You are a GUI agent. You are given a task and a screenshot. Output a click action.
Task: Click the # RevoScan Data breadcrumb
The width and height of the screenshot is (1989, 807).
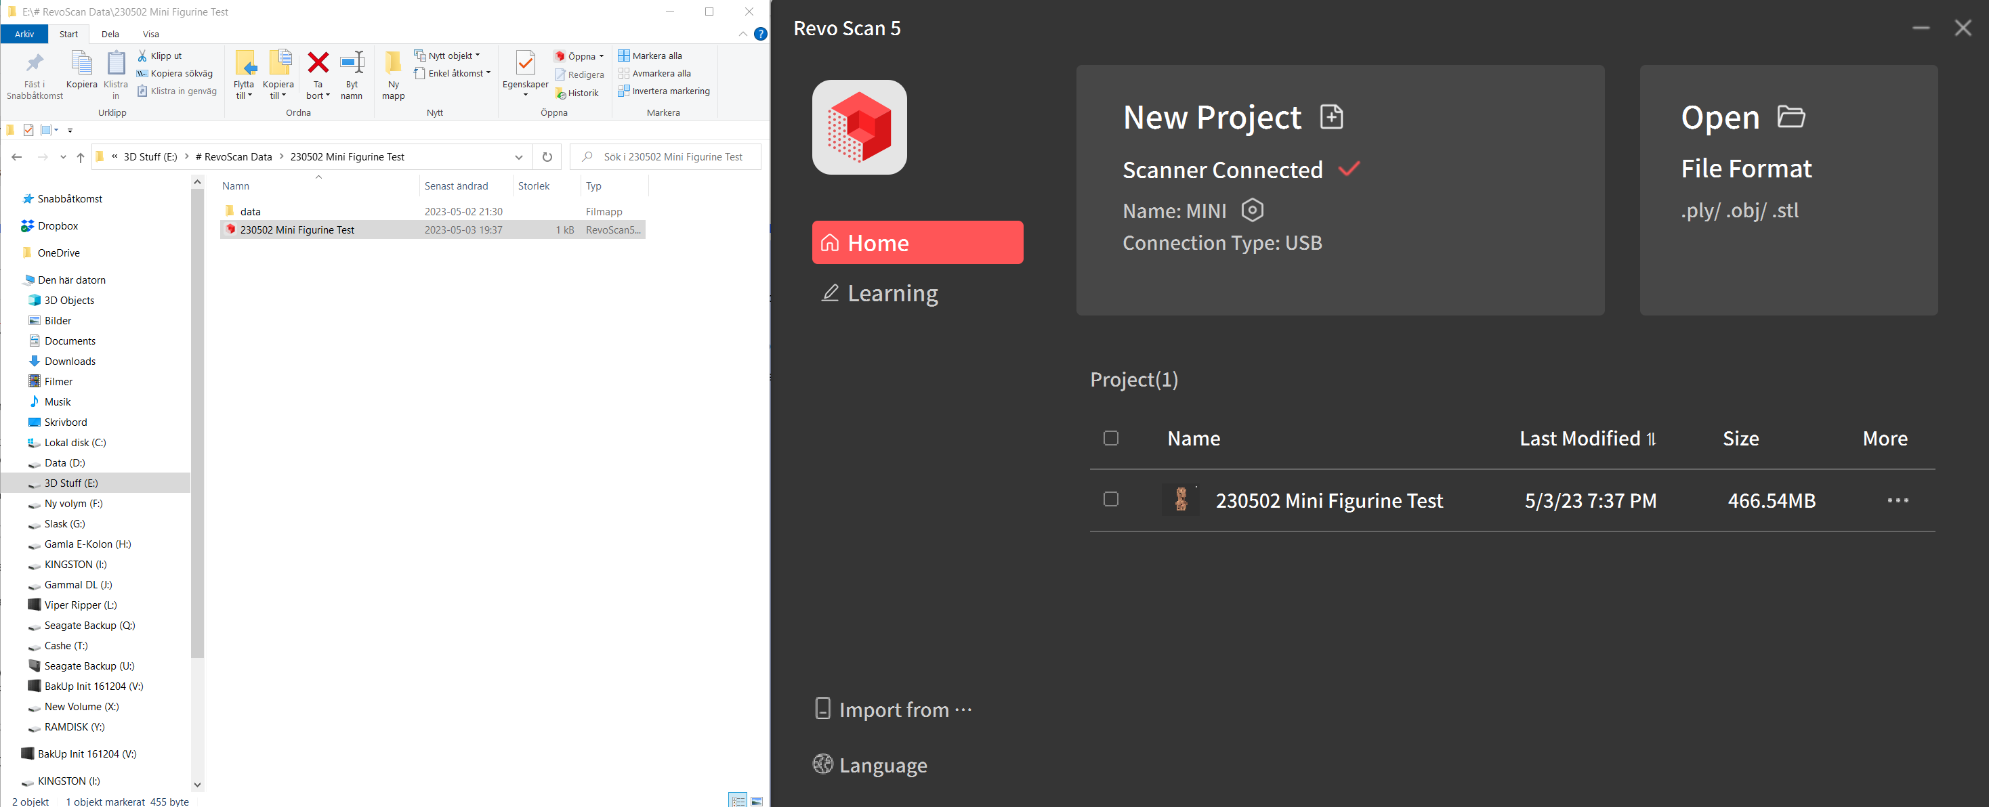pos(234,156)
